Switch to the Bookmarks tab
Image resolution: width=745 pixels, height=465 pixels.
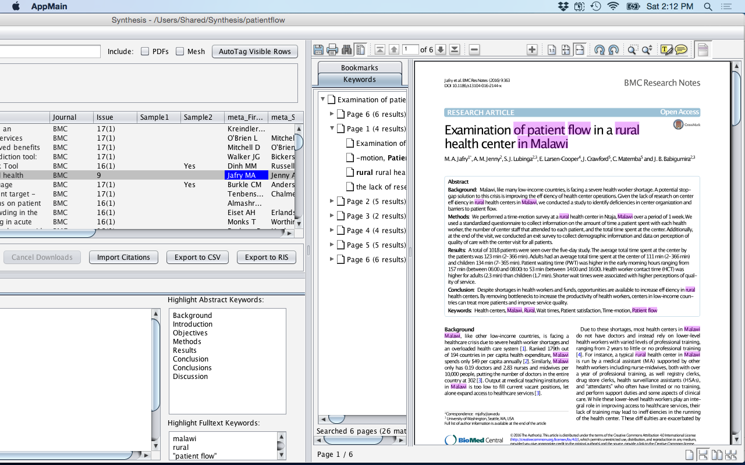(360, 67)
